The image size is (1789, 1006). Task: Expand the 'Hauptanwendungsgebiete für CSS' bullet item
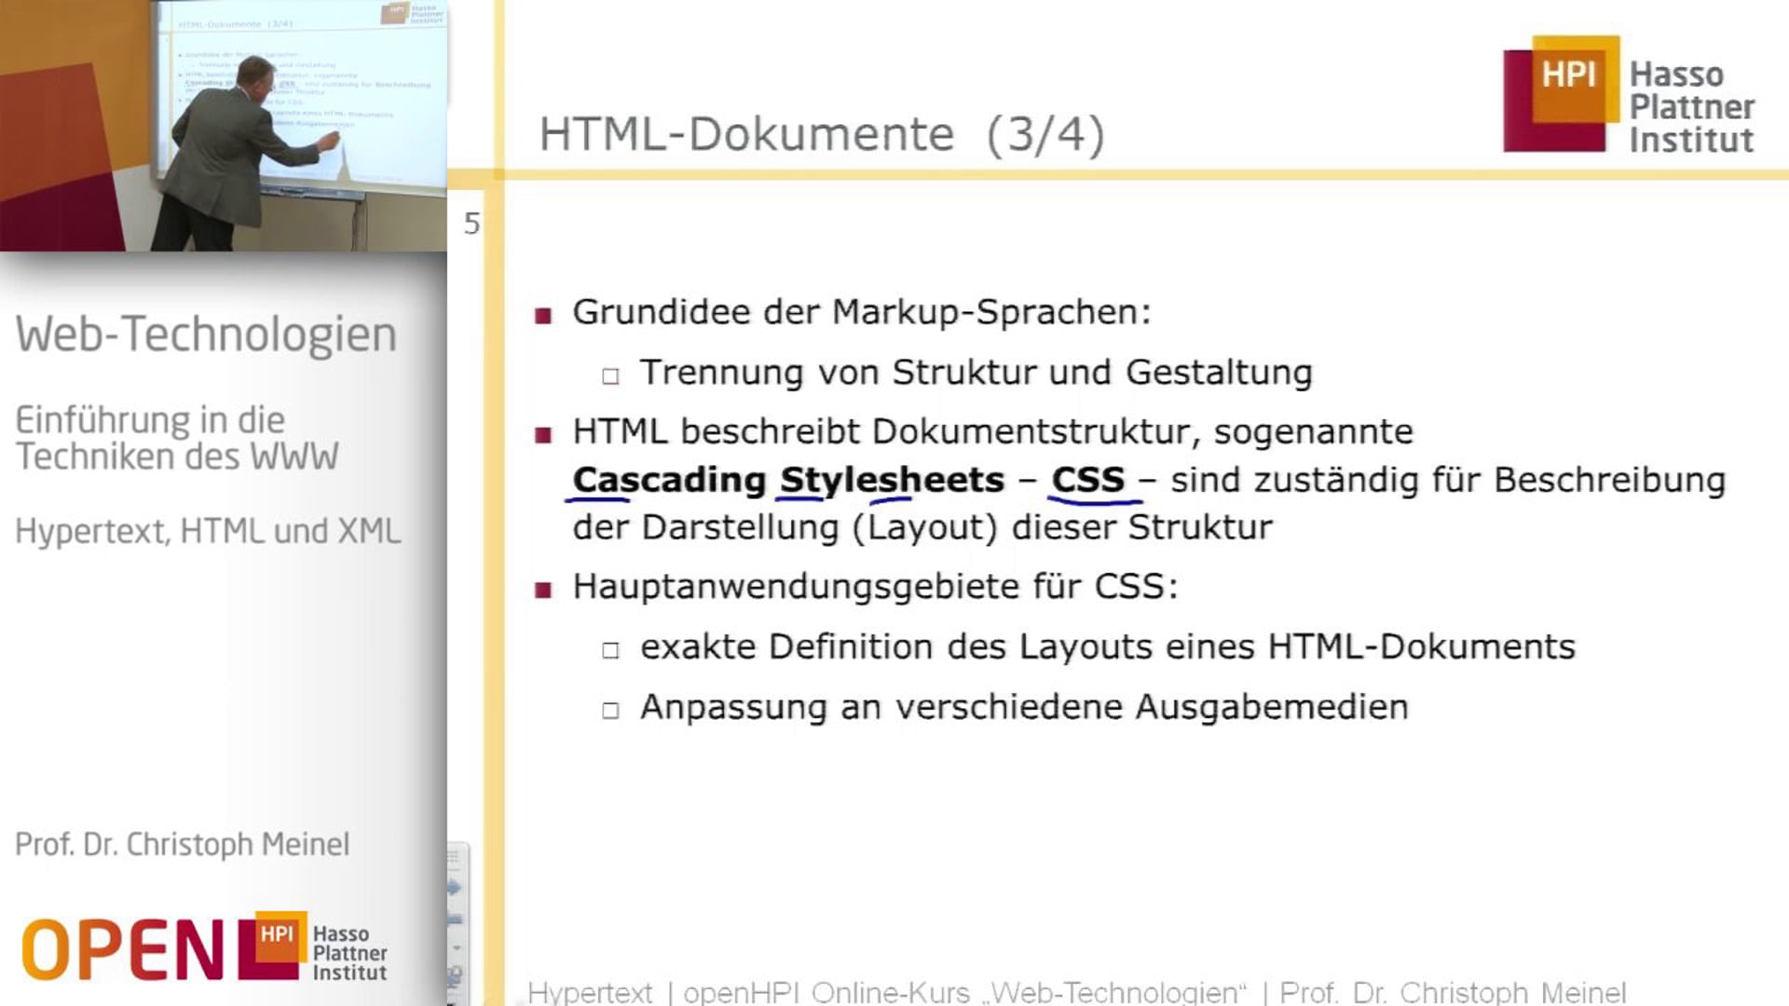[x=545, y=588]
